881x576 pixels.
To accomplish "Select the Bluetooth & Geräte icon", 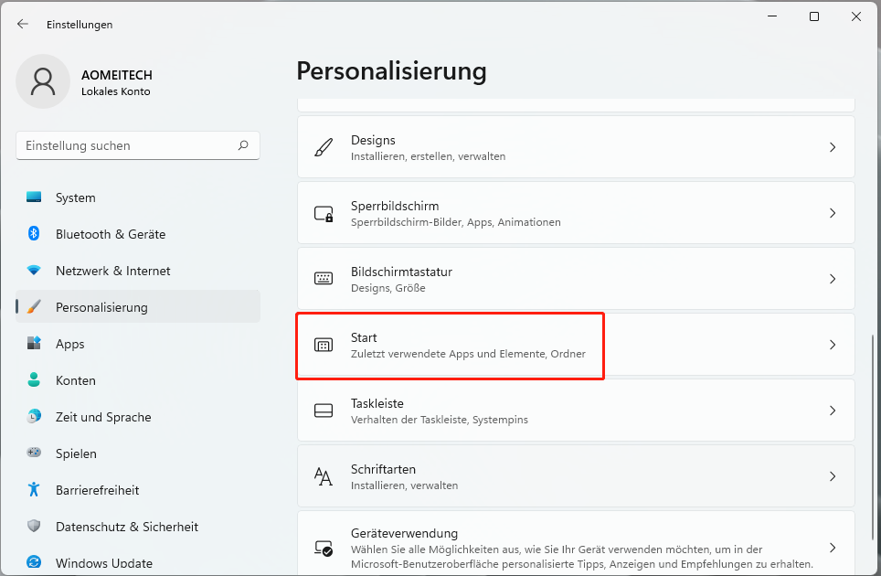I will tap(34, 234).
